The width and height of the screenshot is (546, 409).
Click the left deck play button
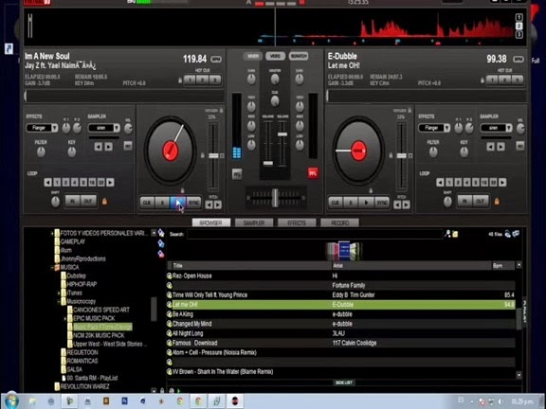point(177,203)
